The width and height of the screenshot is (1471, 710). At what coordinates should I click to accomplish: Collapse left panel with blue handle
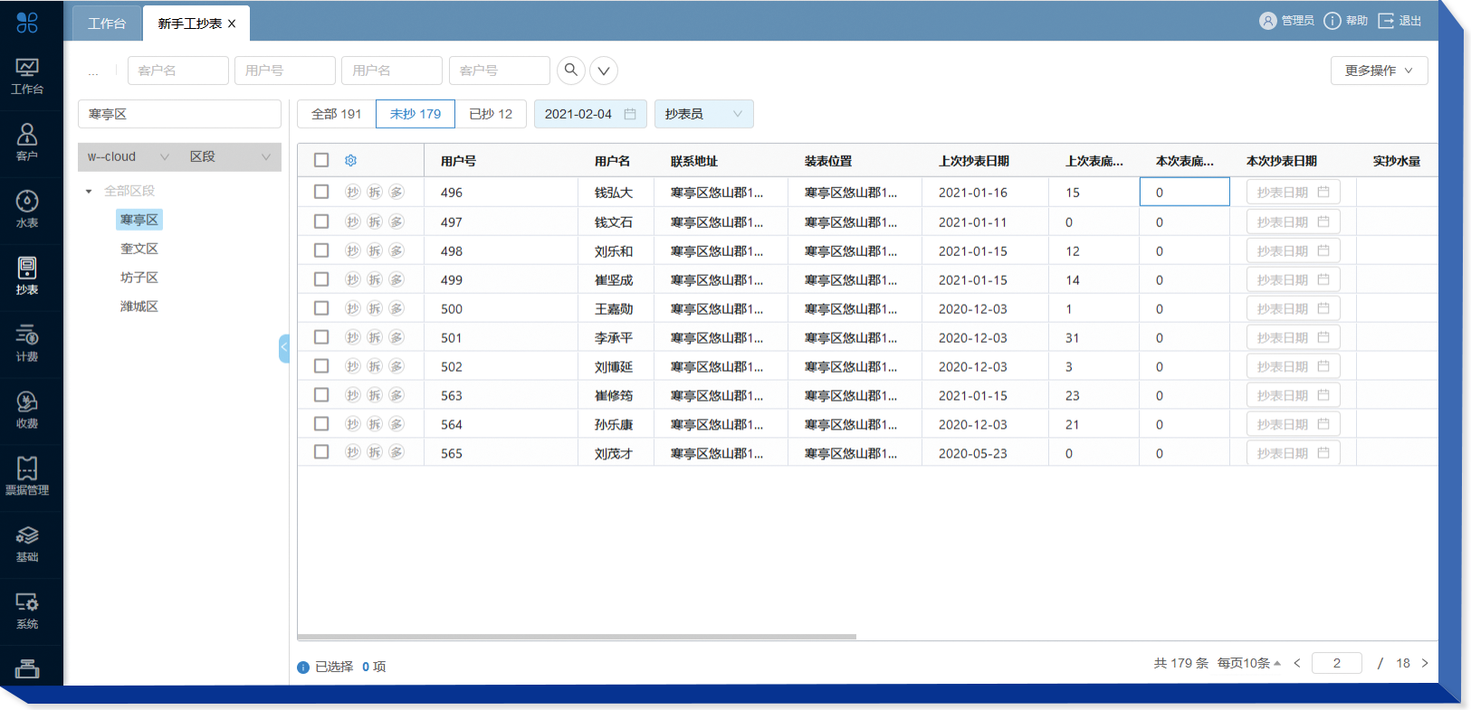284,348
